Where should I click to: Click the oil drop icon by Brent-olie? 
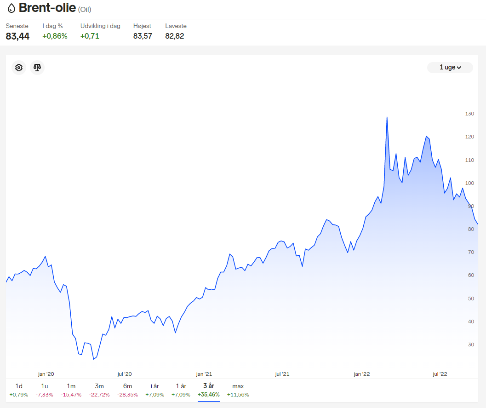pyautogui.click(x=11, y=8)
